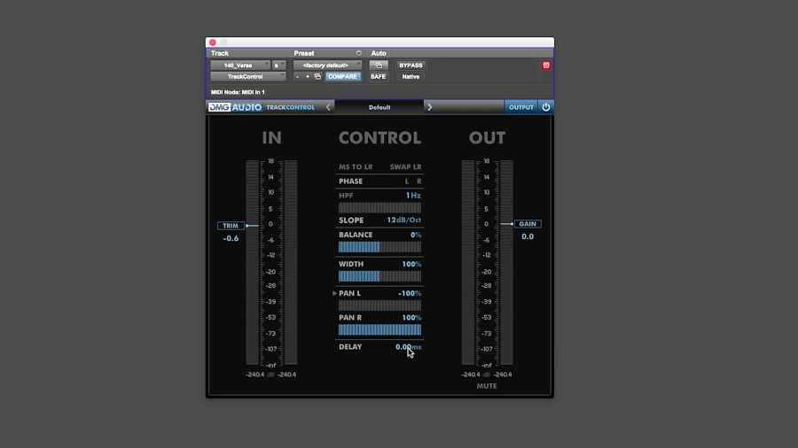Click the OUTPUT tab button

(x=521, y=107)
